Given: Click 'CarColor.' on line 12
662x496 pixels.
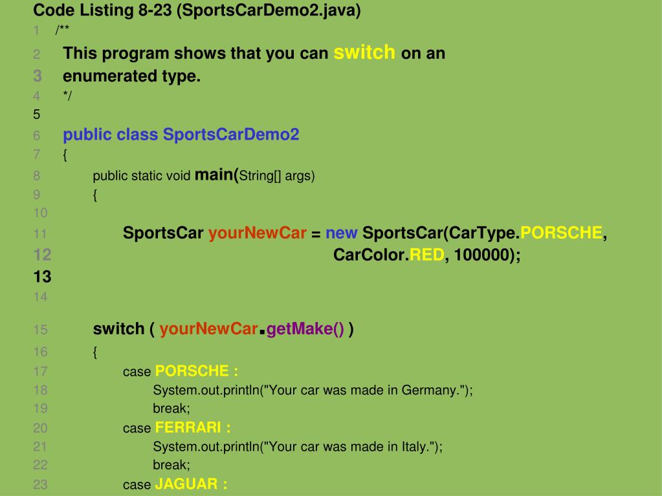Looking at the screenshot, I should click(x=371, y=255).
